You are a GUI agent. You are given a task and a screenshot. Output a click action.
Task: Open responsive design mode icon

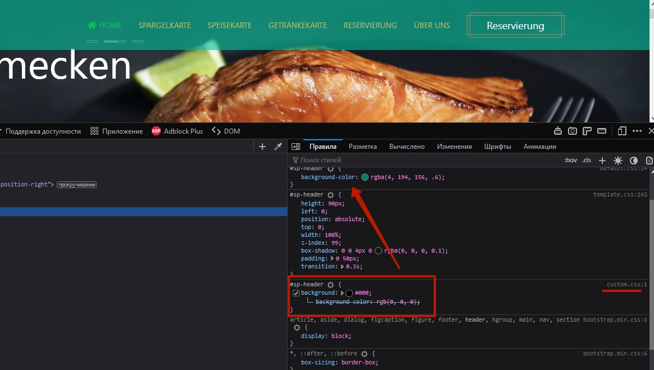(622, 131)
